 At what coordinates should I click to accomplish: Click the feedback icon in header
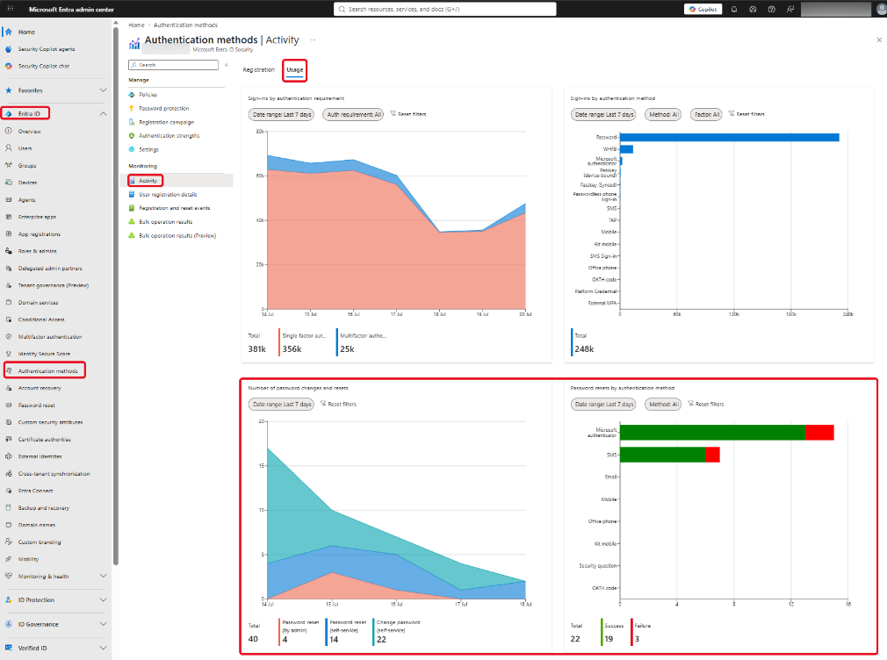pyautogui.click(x=790, y=9)
